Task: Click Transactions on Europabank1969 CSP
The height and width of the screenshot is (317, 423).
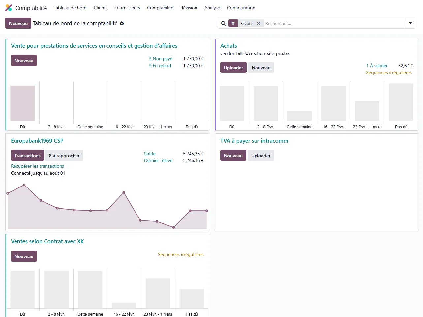Action: 27,155
